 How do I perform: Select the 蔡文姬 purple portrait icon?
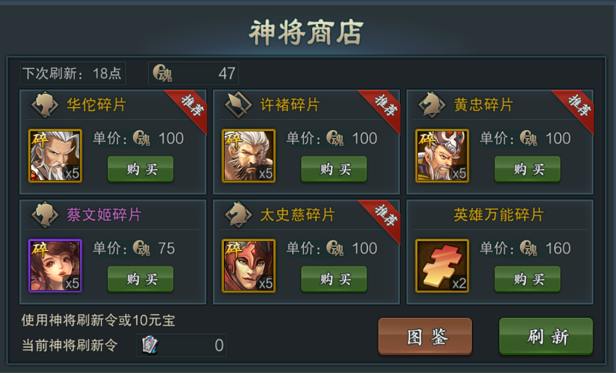(55, 266)
